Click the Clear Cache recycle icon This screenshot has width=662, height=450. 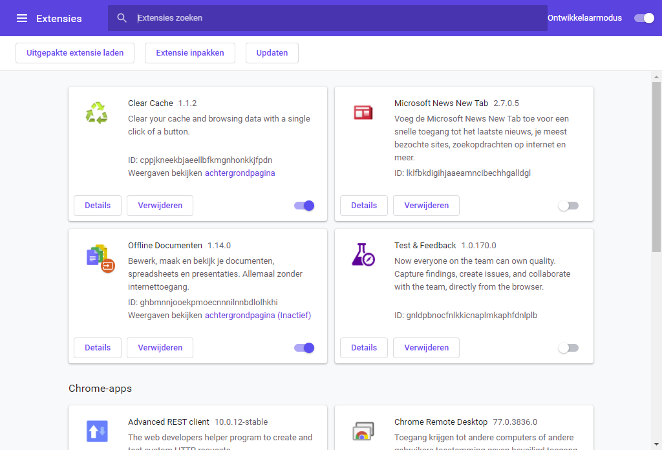pyautogui.click(x=97, y=112)
